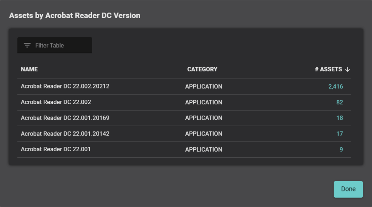The width and height of the screenshot is (372, 207).
Task: Select row Acrobat Reader DC 22.001.20169
Action: coord(184,118)
